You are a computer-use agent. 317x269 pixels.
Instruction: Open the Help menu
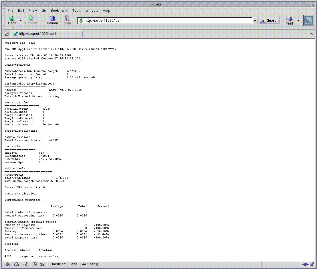click(106, 11)
